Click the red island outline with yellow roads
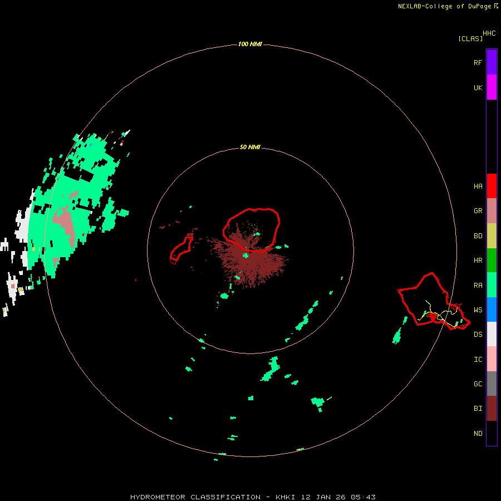501x501 pixels. click(x=434, y=301)
